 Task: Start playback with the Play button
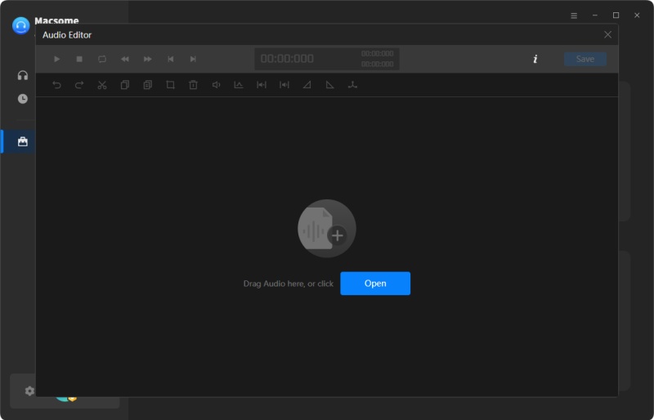coord(56,59)
